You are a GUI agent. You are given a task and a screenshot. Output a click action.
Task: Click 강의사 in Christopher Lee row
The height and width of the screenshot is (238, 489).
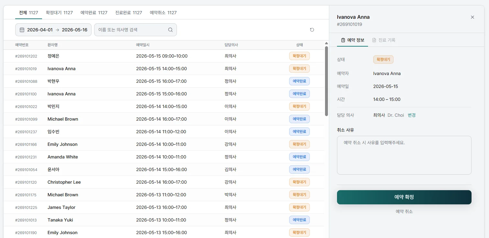[231, 182]
